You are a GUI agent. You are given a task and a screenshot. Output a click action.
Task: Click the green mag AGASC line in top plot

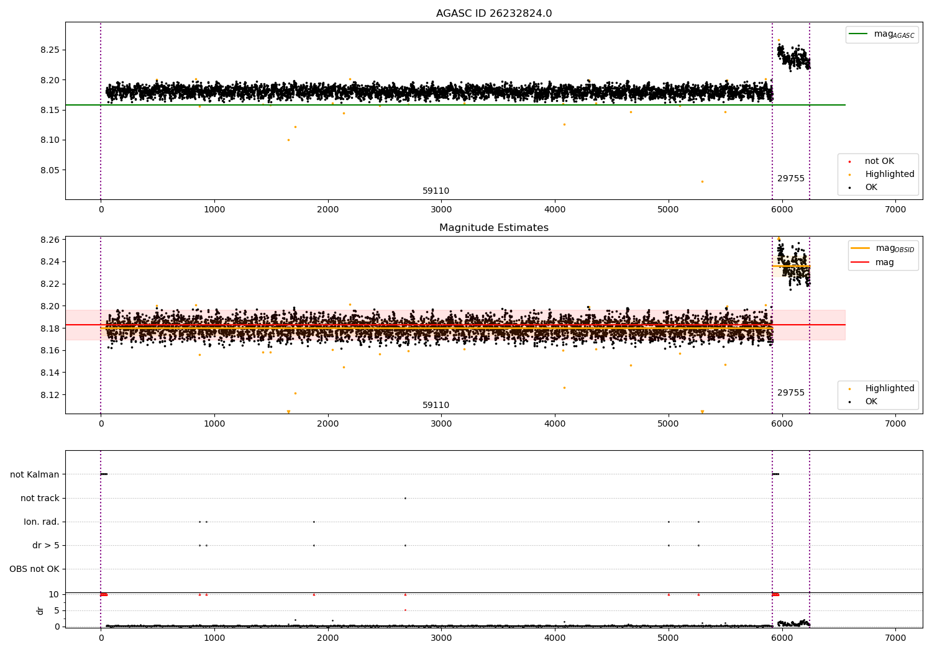click(x=455, y=105)
